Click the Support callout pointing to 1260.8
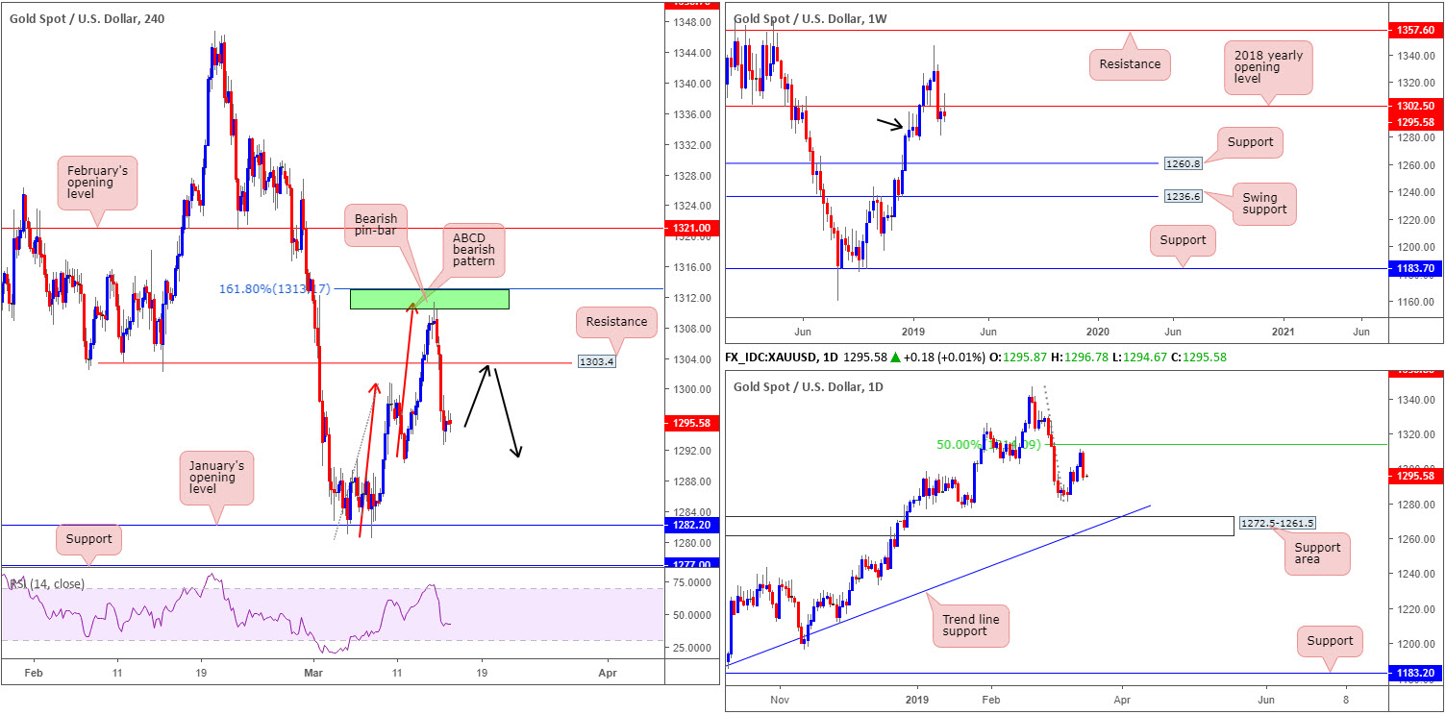The height and width of the screenshot is (715, 1446). 1250,141
